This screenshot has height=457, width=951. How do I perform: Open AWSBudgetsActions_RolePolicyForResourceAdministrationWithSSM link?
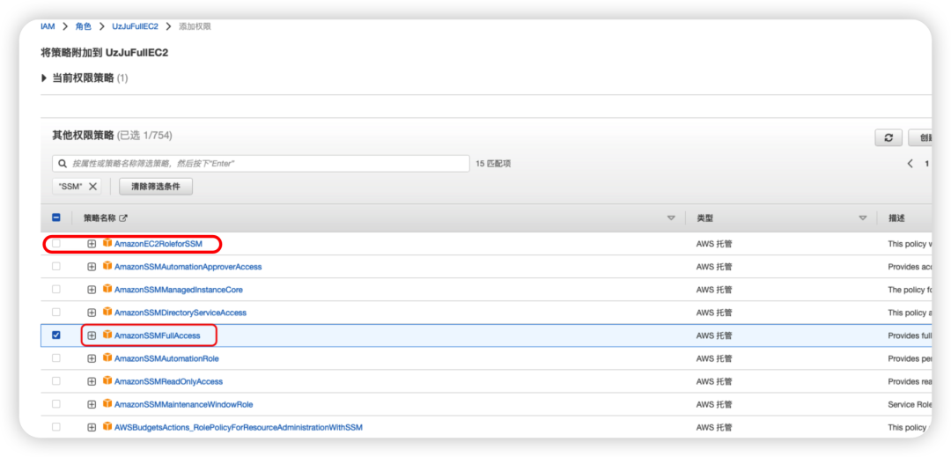coord(239,427)
